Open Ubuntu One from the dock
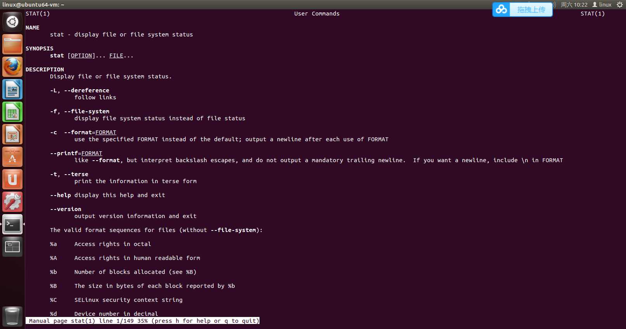 [12, 179]
